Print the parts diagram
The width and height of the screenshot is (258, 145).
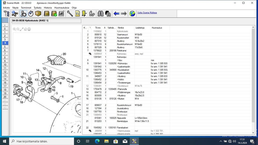pyautogui.click(x=29, y=29)
